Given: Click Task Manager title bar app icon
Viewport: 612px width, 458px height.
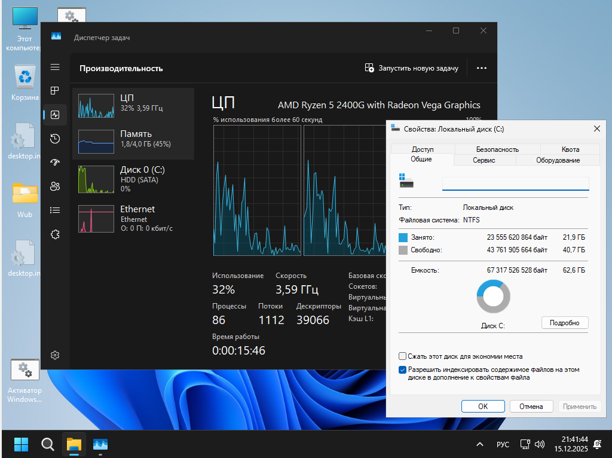Looking at the screenshot, I should [x=56, y=36].
